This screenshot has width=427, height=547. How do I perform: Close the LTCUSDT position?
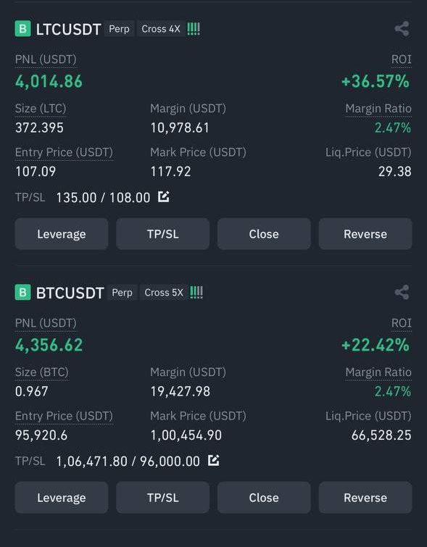pyautogui.click(x=264, y=234)
